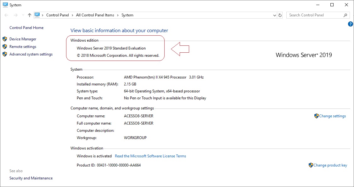The height and width of the screenshot is (187, 354).
Task: Click the shield icon near Change product key
Action: 311,165
